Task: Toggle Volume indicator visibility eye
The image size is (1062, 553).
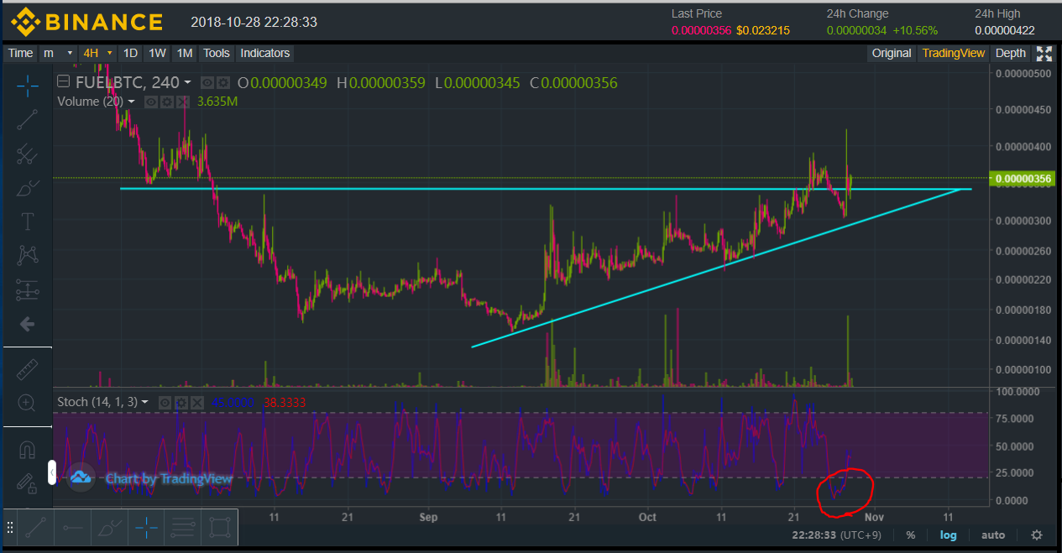Action: coord(151,102)
